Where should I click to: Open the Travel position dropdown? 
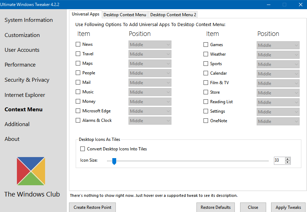point(150,54)
